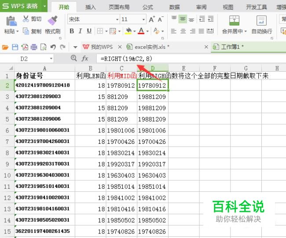
Task: Switch to 我的WPS document tab
Action: (98, 47)
